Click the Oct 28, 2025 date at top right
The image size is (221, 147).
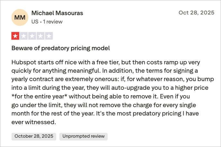[x=196, y=13]
